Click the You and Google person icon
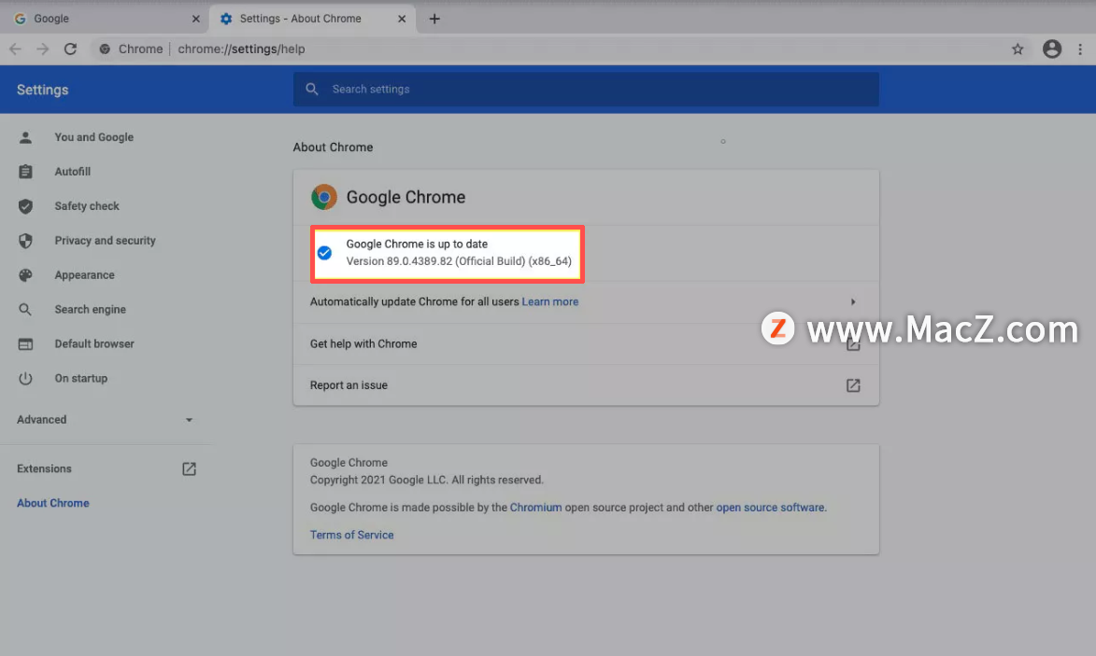 coord(25,137)
